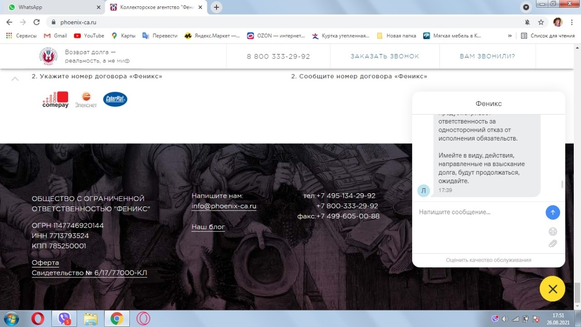The width and height of the screenshot is (581, 327).
Task: Click the chat message scrollbar
Action: pos(562,184)
